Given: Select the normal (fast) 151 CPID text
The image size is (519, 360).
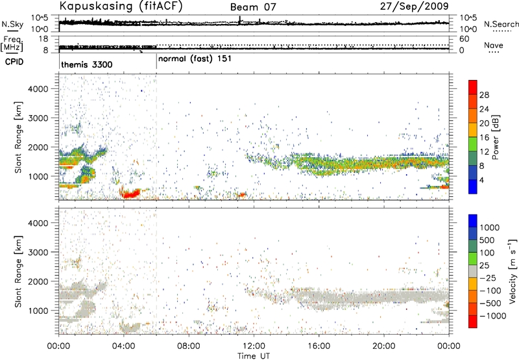Looking at the screenshot, I should pos(195,59).
